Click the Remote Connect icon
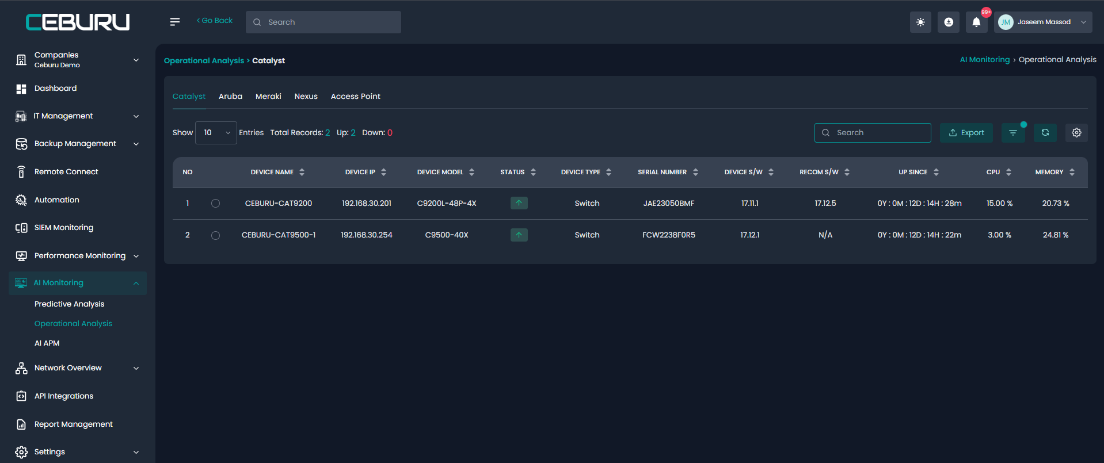 pos(21,171)
